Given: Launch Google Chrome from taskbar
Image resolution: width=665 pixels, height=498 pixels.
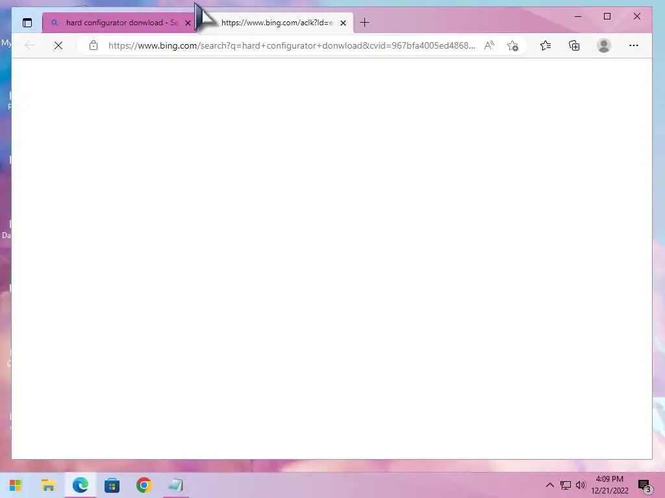Looking at the screenshot, I should 144,485.
